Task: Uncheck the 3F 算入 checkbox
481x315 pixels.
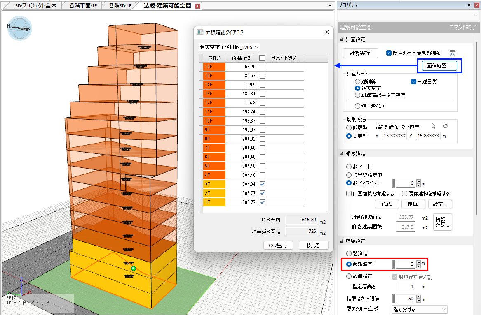Action: click(x=263, y=184)
